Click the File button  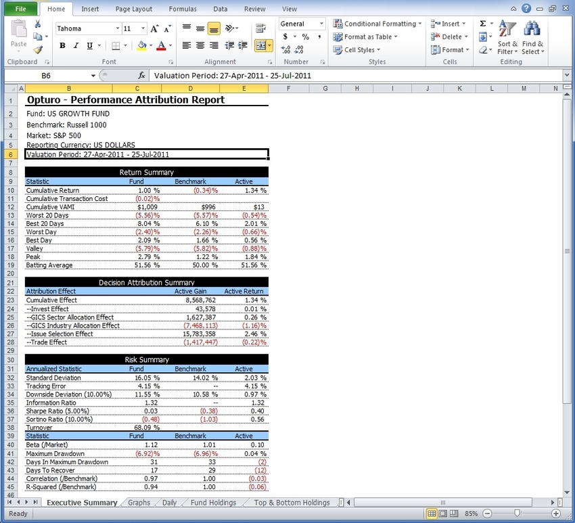[x=20, y=9]
